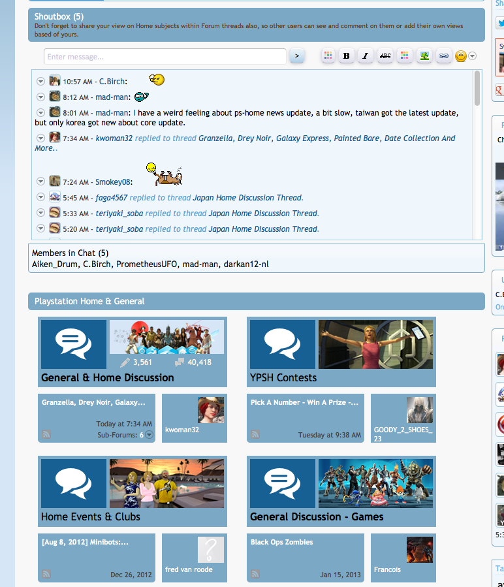This screenshot has height=587, width=504.
Task: Click fred van roode's question-mark avatar
Action: [211, 550]
